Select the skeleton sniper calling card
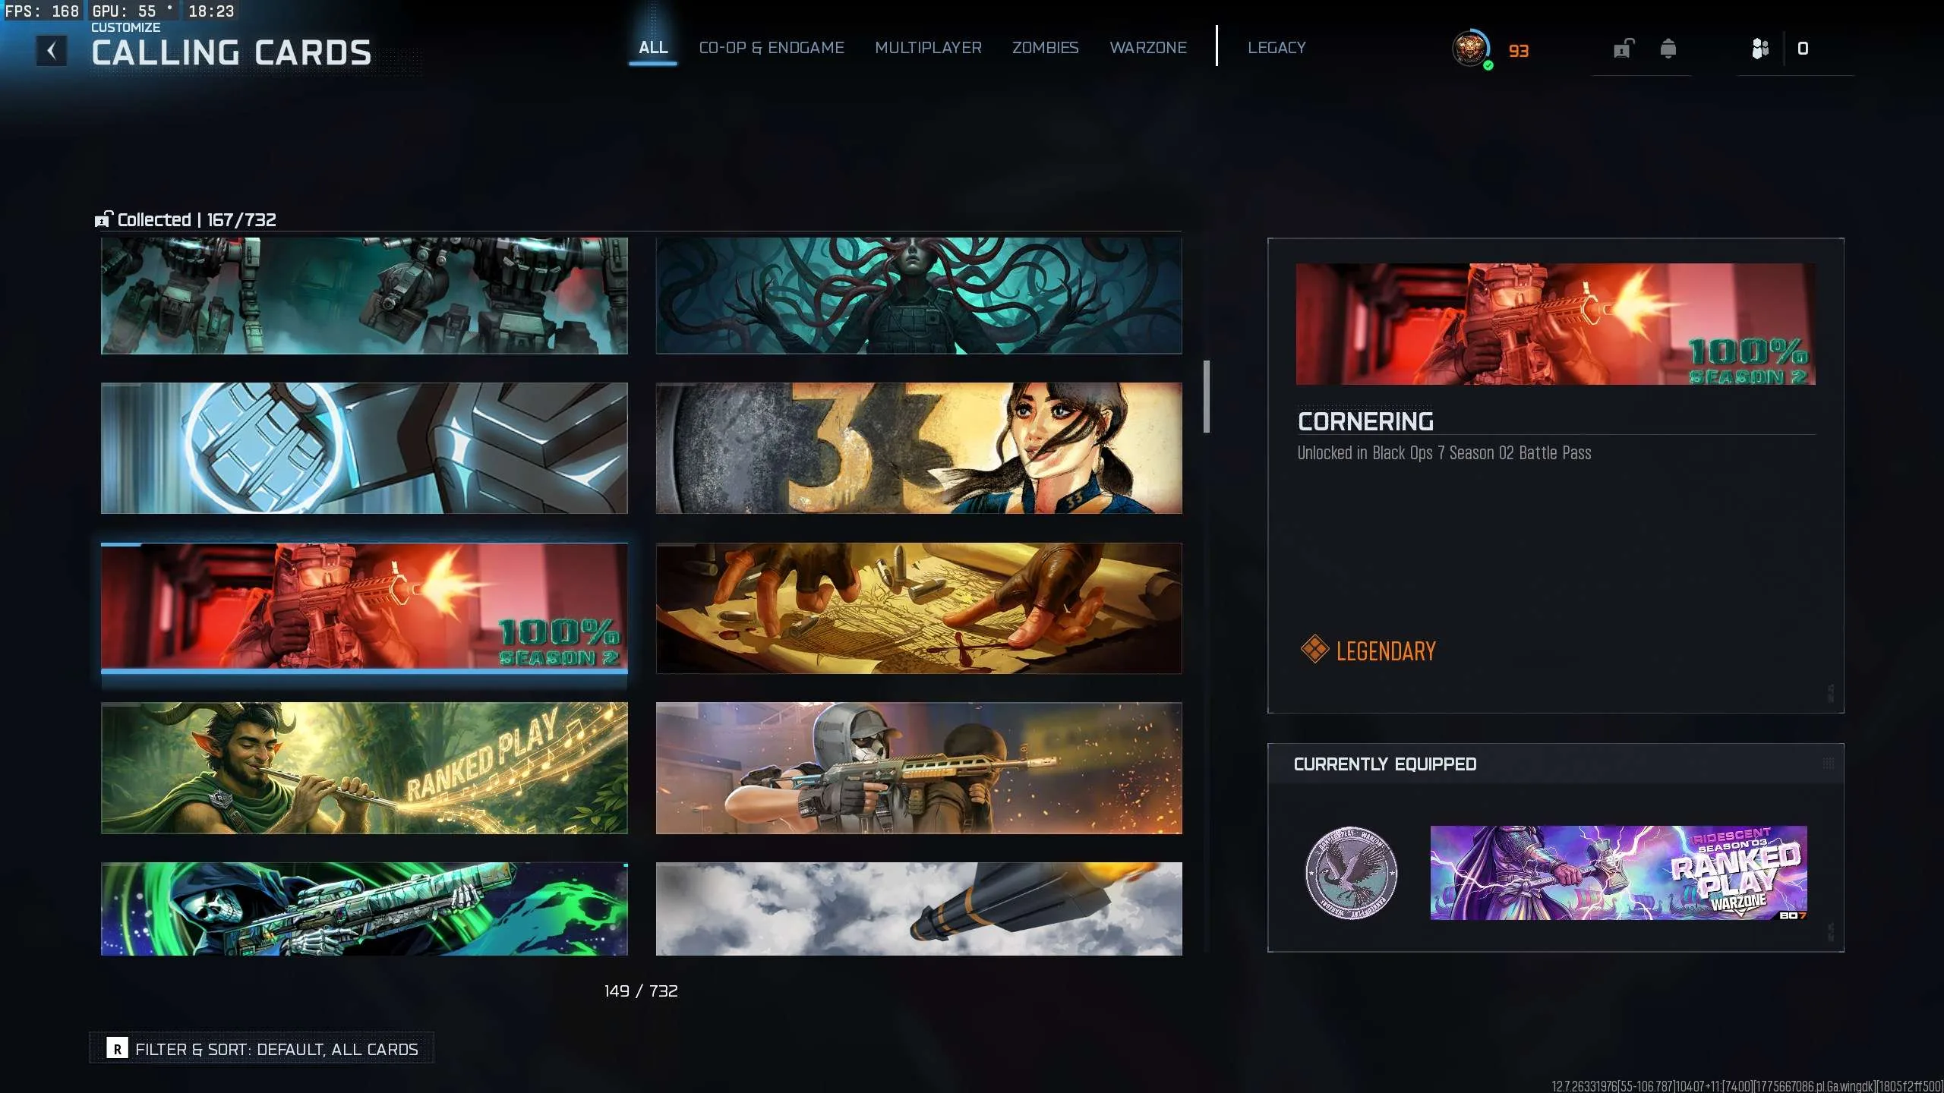Image resolution: width=1944 pixels, height=1093 pixels. (x=364, y=909)
